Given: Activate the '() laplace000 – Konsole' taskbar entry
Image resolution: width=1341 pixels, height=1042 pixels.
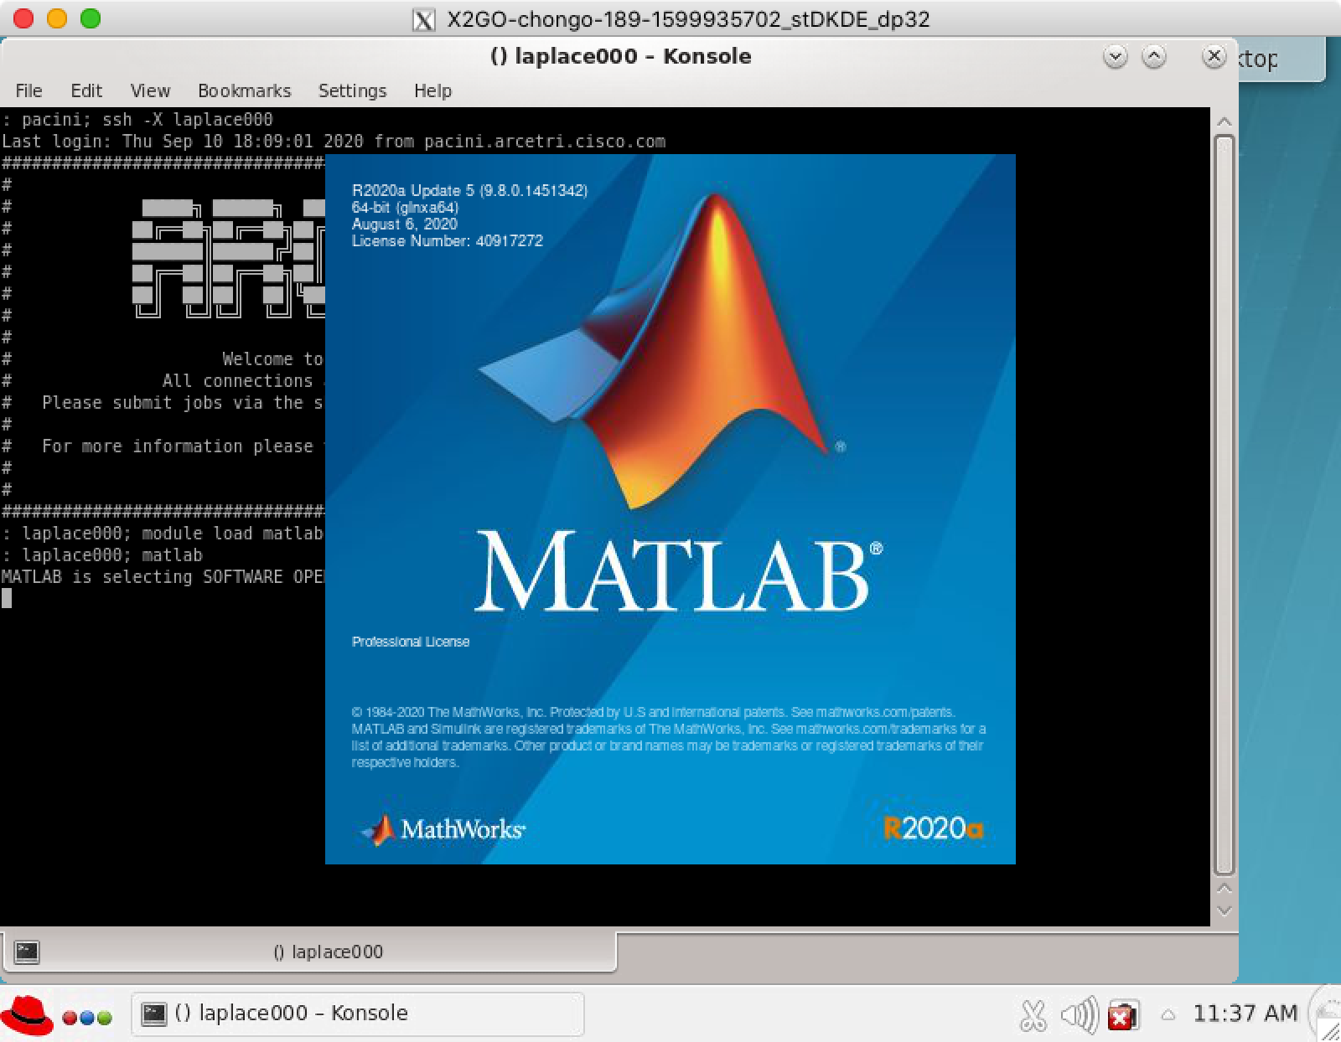Looking at the screenshot, I should point(358,1014).
